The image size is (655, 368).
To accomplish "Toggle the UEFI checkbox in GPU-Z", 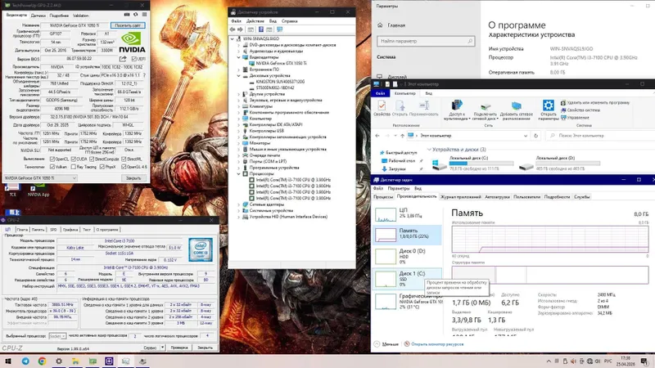I will (133, 59).
